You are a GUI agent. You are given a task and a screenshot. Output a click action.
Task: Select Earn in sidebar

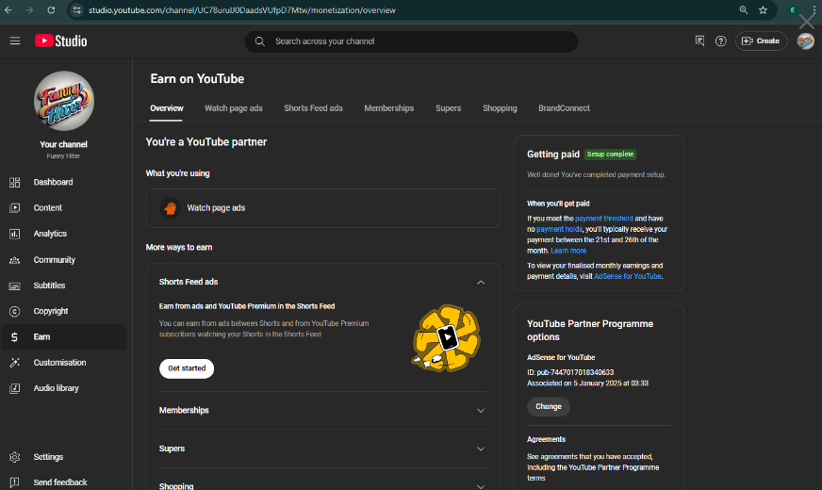(x=63, y=336)
